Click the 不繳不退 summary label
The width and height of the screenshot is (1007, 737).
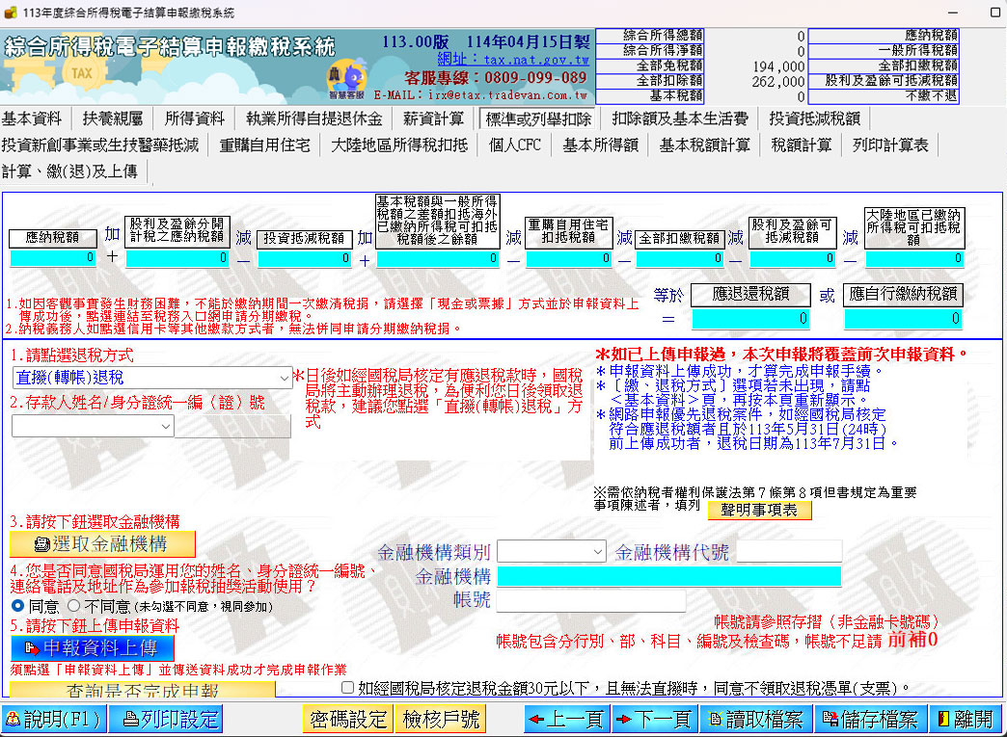point(883,95)
